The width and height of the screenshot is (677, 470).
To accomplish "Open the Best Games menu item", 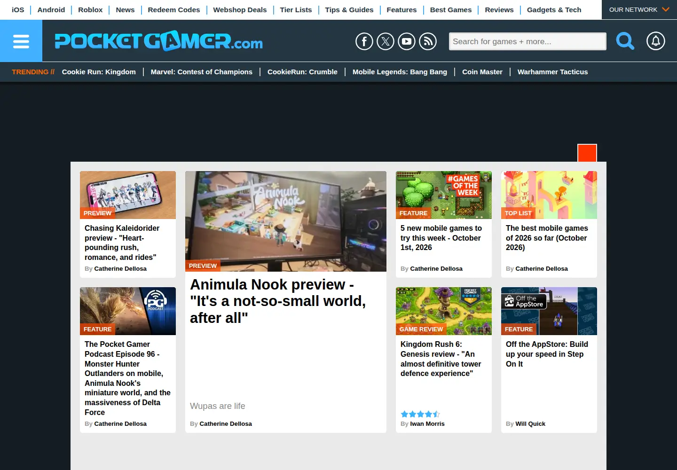I will point(451,9).
